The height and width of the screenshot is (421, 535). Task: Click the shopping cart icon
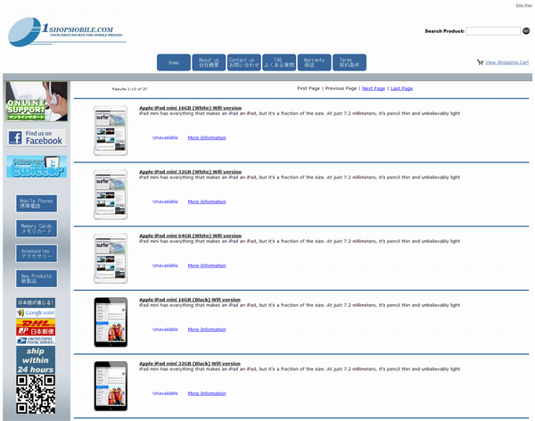[x=480, y=62]
